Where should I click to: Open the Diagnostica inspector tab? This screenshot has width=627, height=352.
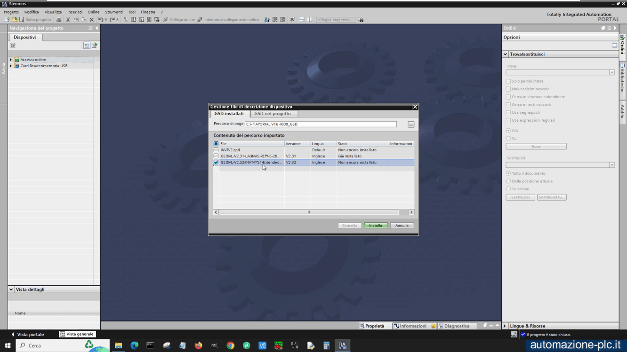(457, 326)
